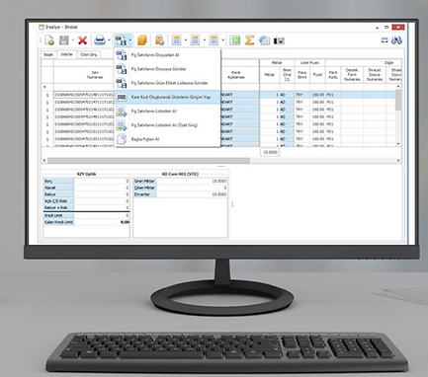Screen dimensions: 428x377
Task: Click the İhracat Dosya Numarası column header
Action: [375, 75]
